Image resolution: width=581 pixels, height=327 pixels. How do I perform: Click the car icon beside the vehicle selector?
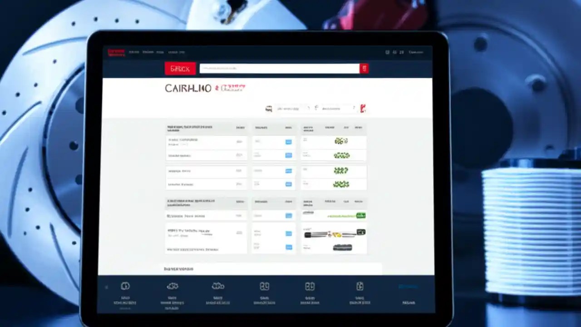click(269, 108)
